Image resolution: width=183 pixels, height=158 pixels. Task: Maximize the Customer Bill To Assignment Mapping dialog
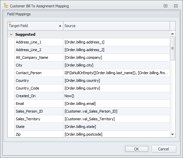165,6
